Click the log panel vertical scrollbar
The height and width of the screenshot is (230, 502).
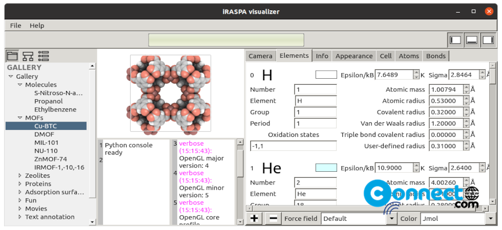[x=240, y=181]
